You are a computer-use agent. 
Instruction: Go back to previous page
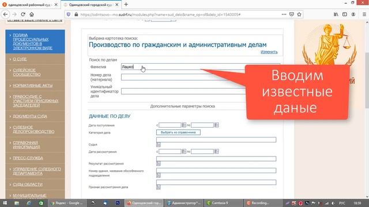tap(5, 14)
